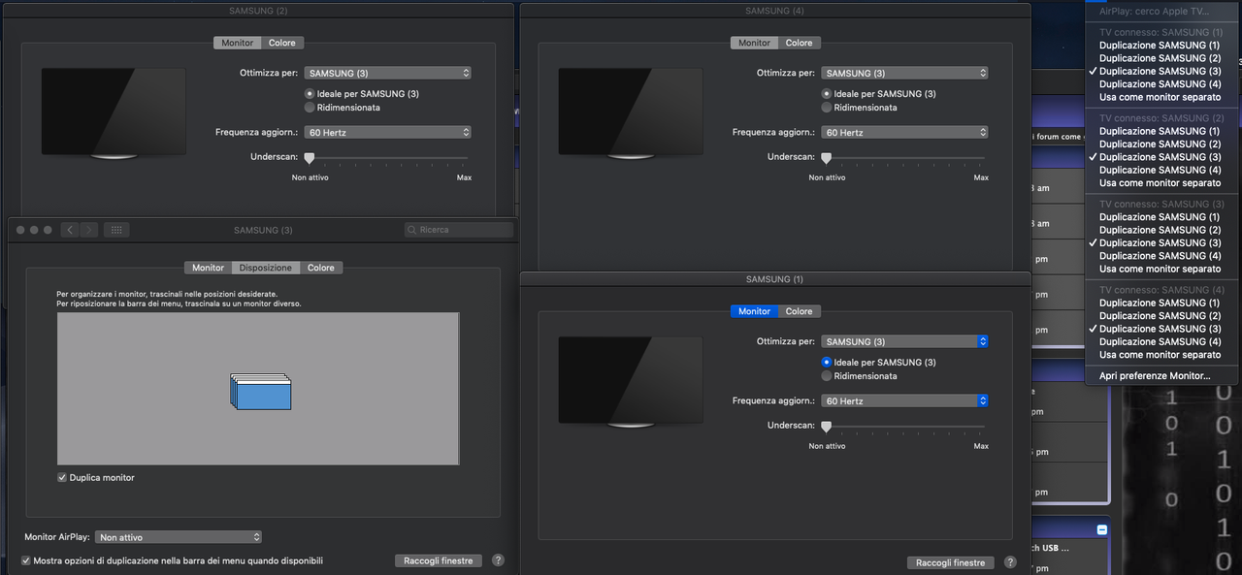Screen dimensions: 1242x575
Task: Select Ridimensionata in SAMSUNG (4) window
Action: (827, 107)
